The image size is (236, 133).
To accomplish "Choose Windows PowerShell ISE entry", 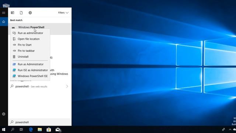I will click(30, 76).
